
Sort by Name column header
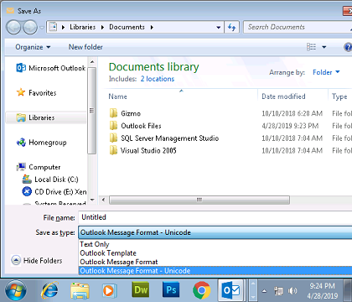(x=117, y=96)
